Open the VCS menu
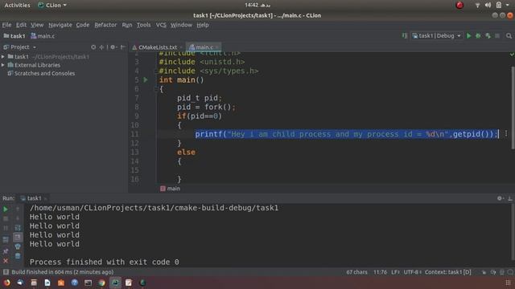The width and height of the screenshot is (515, 289). pos(161,25)
